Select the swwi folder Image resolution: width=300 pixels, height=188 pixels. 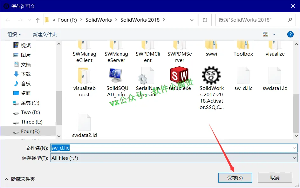click(x=211, y=49)
